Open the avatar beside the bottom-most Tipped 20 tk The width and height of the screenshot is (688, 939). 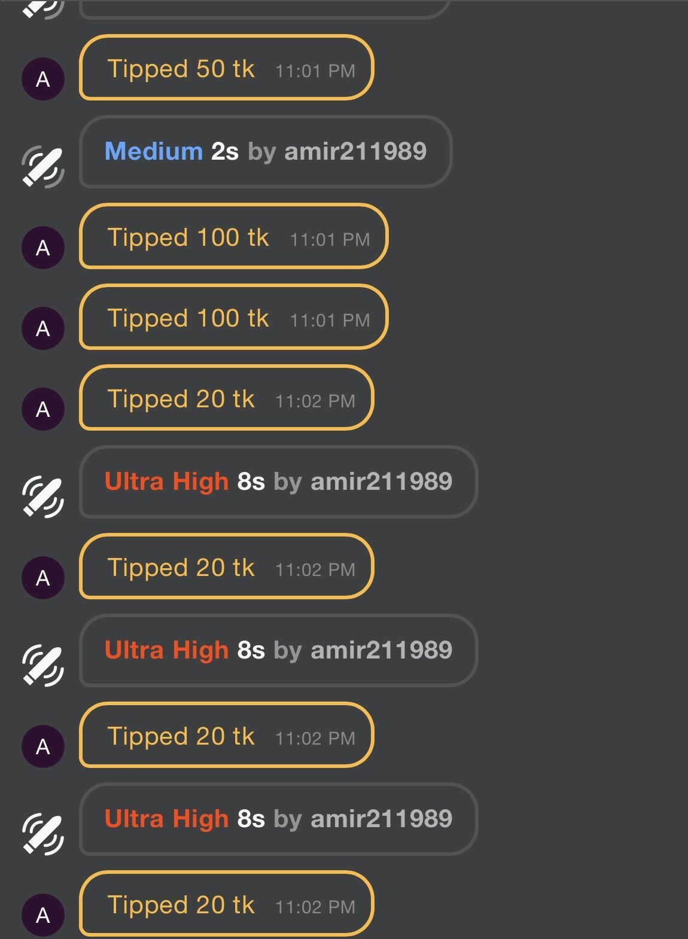click(43, 915)
